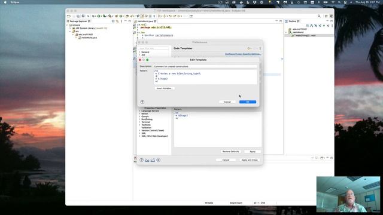Image resolution: width=383 pixels, height=215 pixels.
Task: Select HelloWorld.java in Package Explorer
Action: [x=87, y=38]
